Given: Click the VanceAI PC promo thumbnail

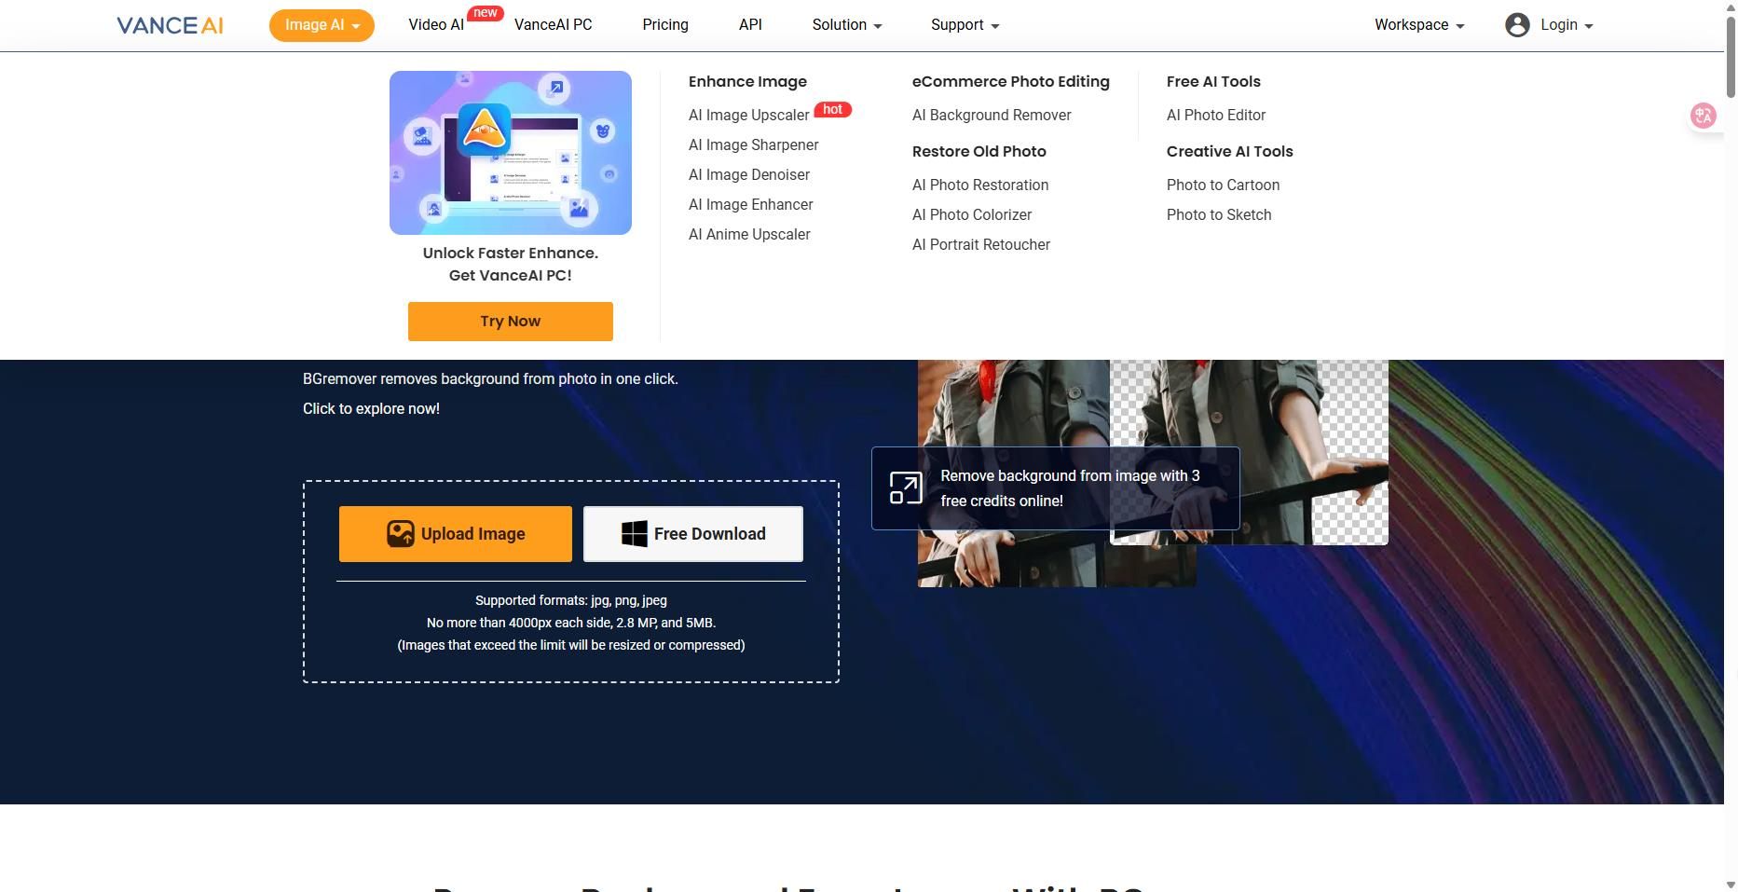Looking at the screenshot, I should click(x=511, y=153).
